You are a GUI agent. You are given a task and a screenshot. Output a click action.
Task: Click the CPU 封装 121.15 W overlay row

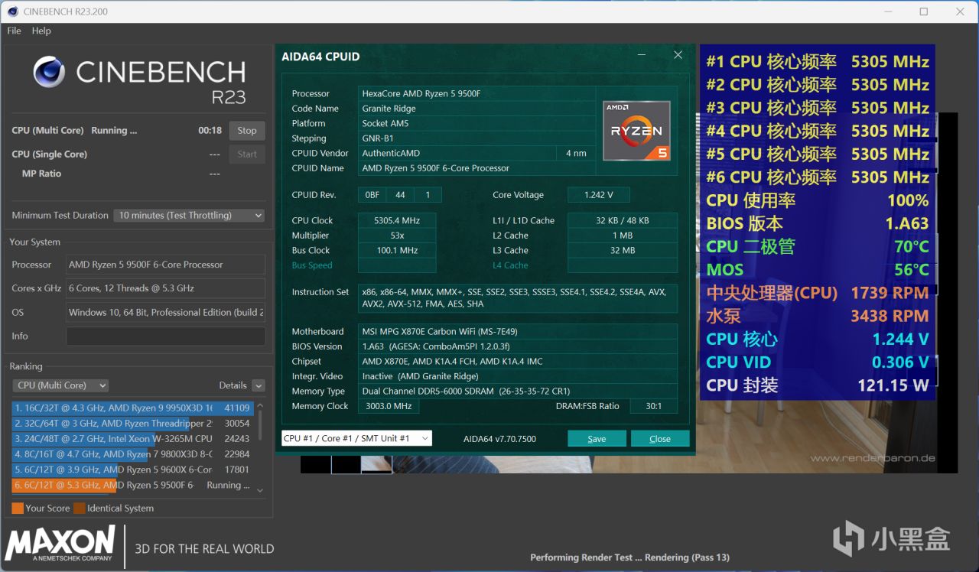[818, 385]
